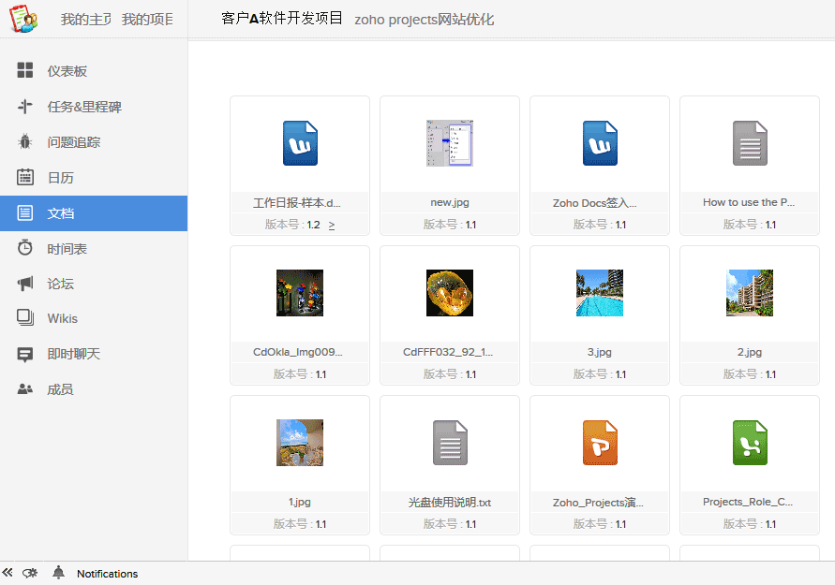835x585 pixels.
Task: Switch to zoho projects网站优化 tab
Action: point(424,20)
